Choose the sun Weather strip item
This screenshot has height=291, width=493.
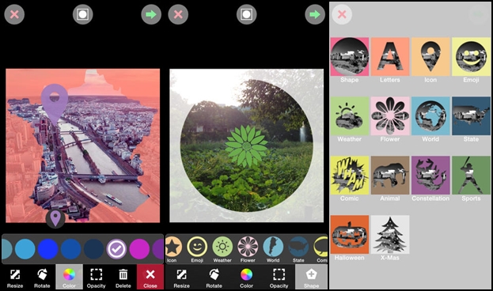(x=222, y=250)
